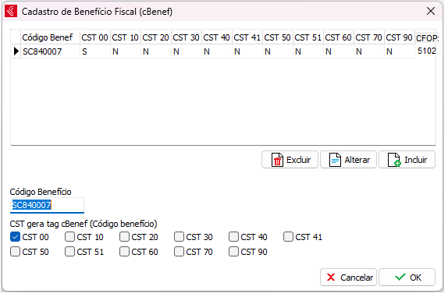Select the SC840007 cell in the grid

[x=50, y=51]
